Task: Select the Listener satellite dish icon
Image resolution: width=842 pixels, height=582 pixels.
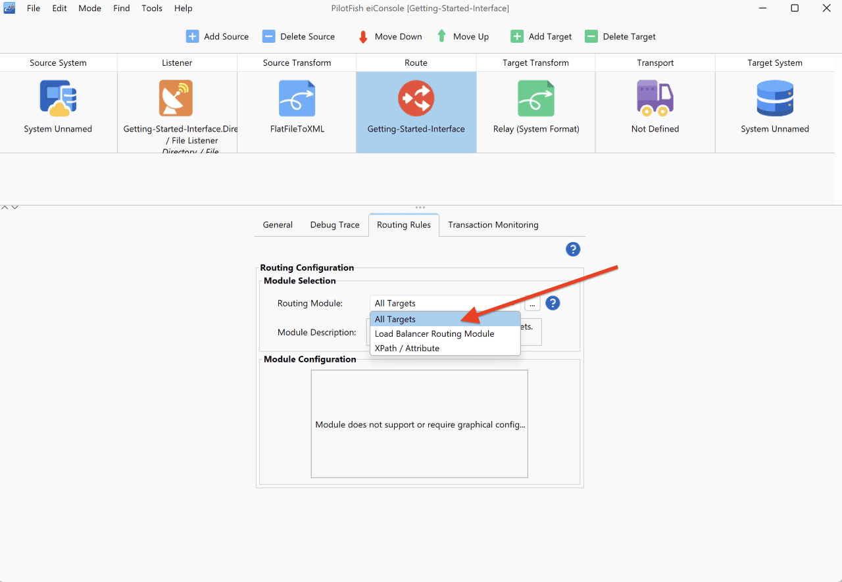Action: 176,98
